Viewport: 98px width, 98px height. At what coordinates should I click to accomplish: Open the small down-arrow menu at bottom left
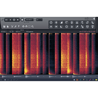tap(1, 80)
